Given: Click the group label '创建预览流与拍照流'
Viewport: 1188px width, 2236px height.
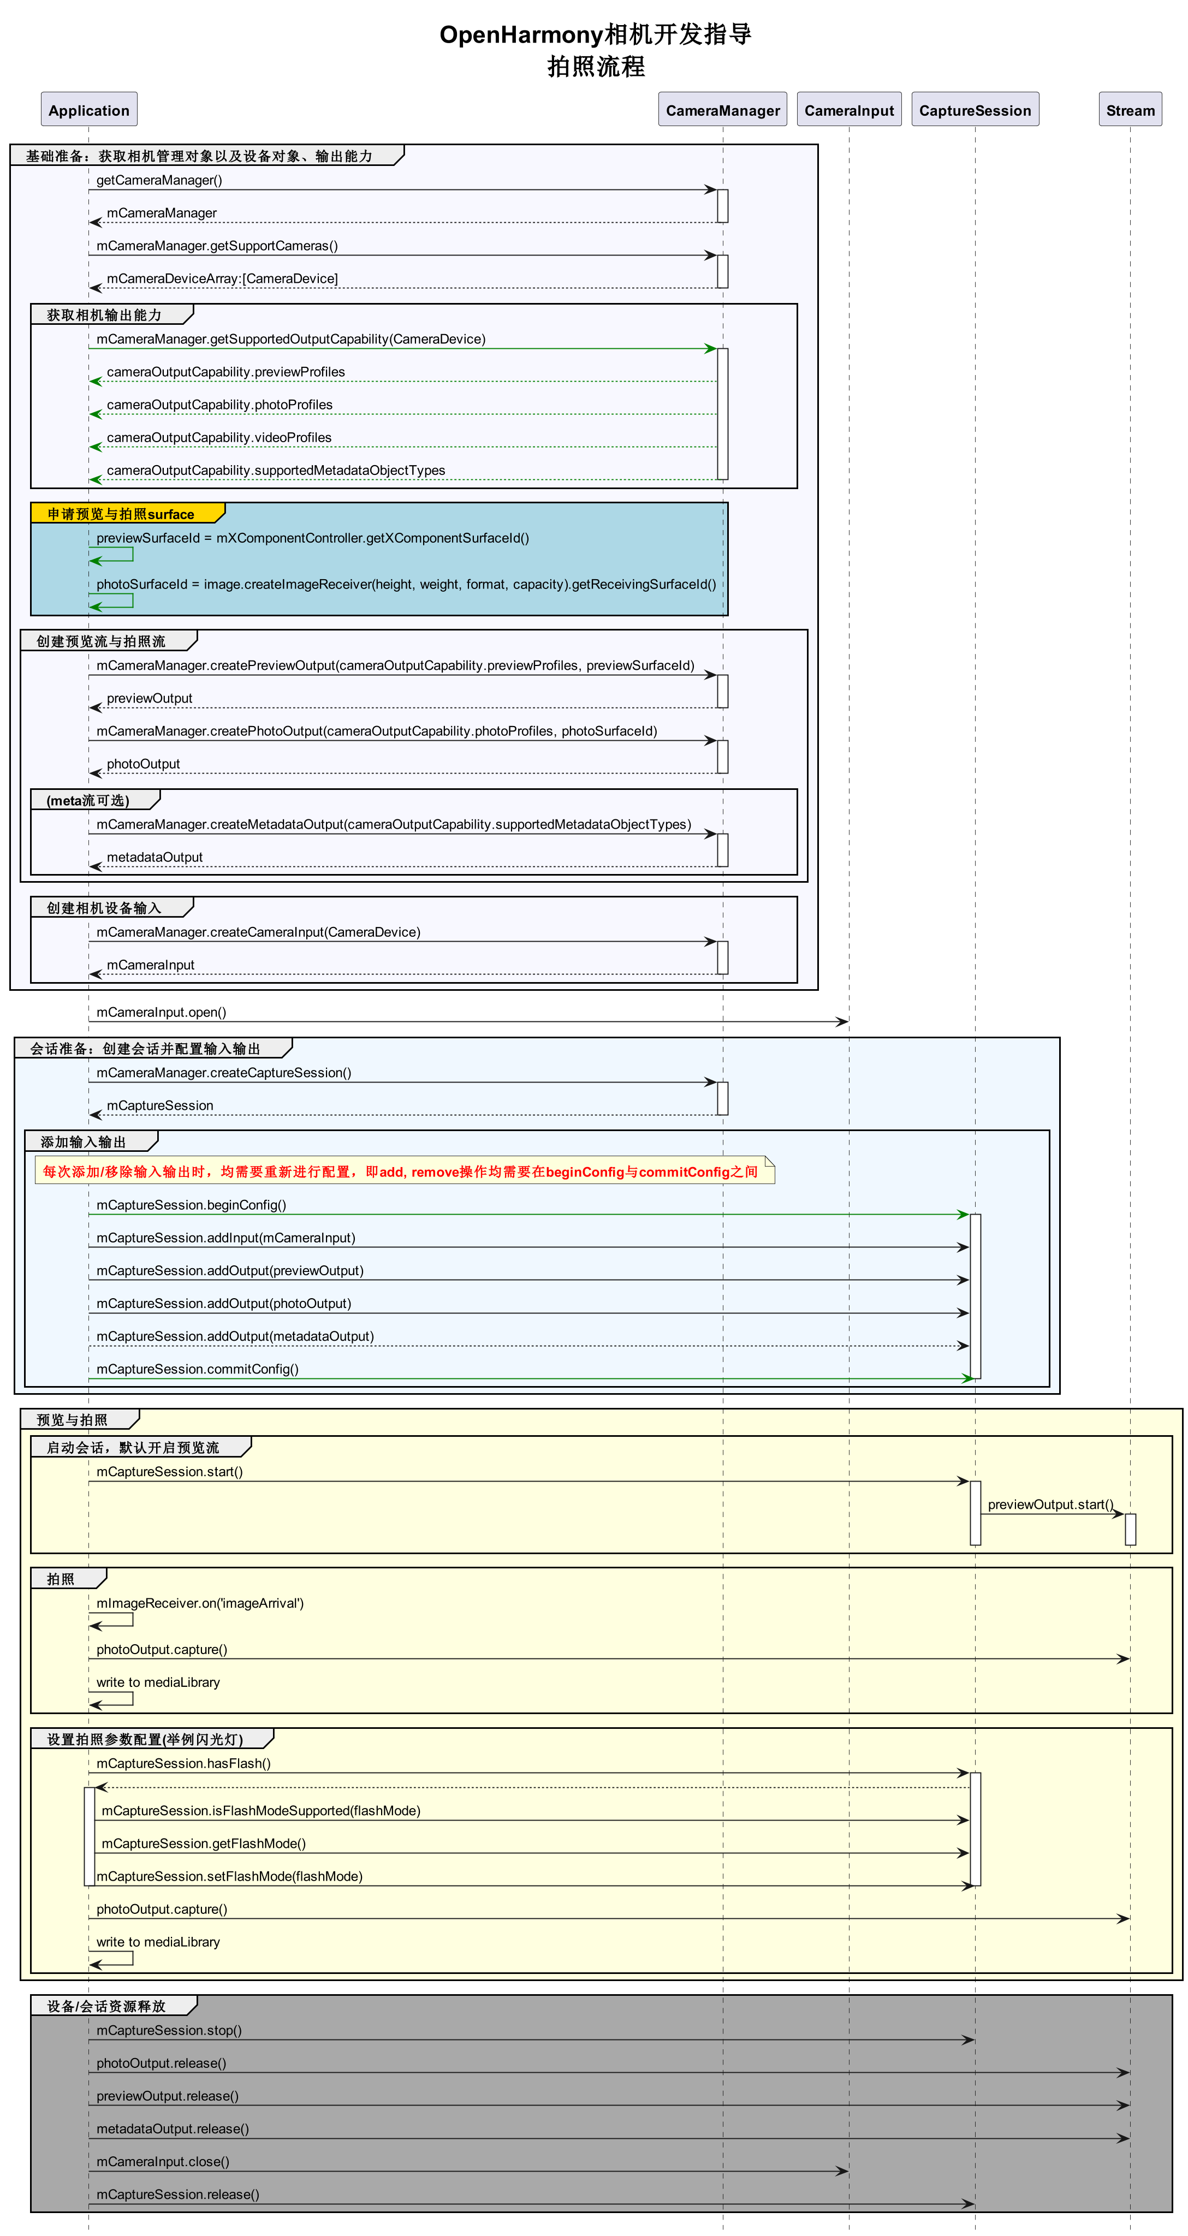Looking at the screenshot, I should 101,641.
